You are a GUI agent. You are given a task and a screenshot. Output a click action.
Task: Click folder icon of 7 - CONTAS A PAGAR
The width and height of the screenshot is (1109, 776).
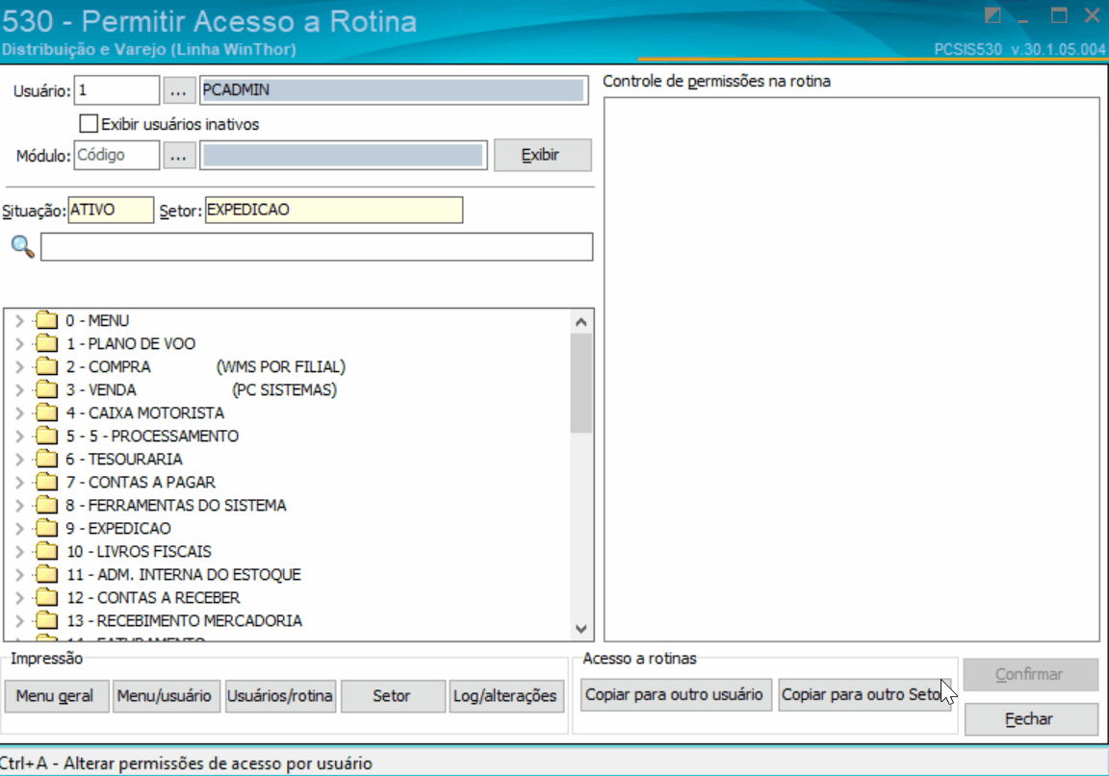pos(46,482)
